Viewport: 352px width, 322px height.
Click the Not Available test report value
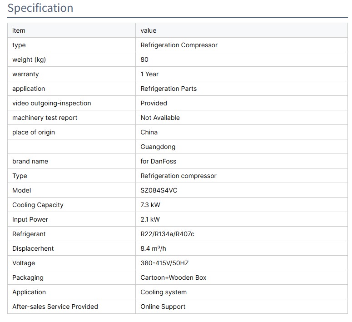coord(160,118)
